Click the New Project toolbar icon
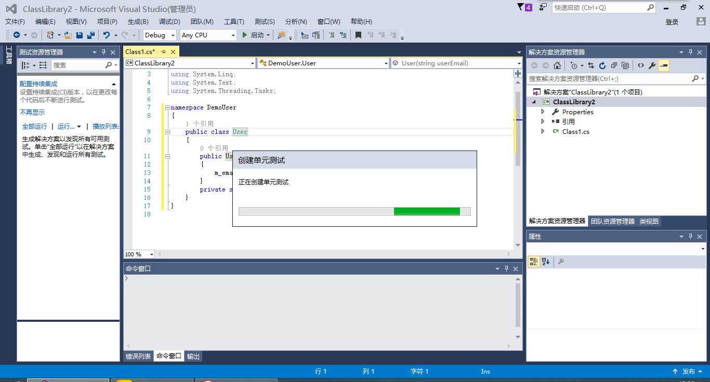This screenshot has height=382, width=710. pyautogui.click(x=50, y=35)
